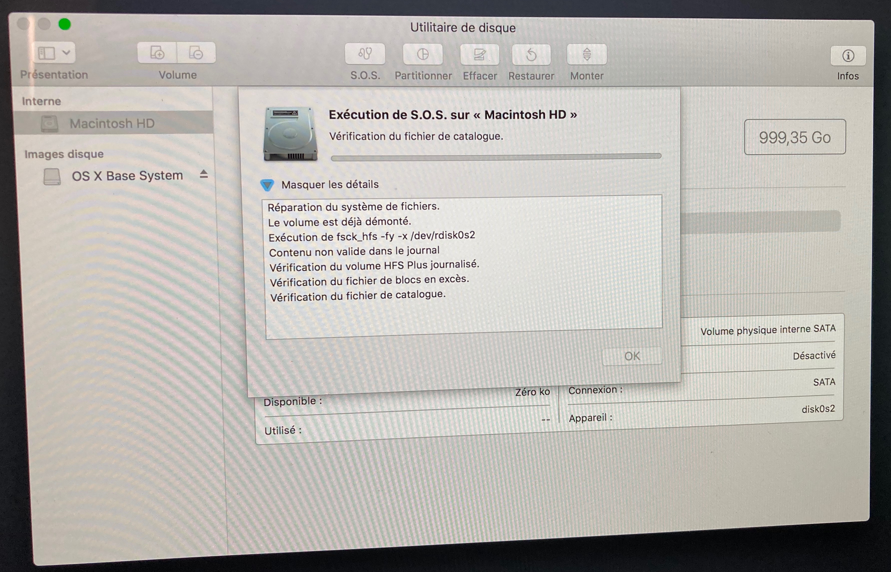Screen dimensions: 891x572
Task: Eject OS X Base System image
Action: tap(204, 174)
